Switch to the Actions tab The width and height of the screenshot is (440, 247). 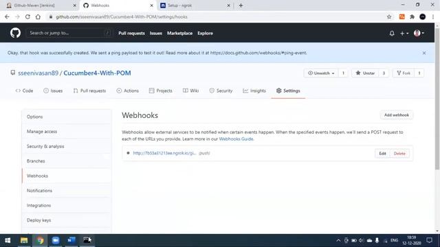[128, 91]
